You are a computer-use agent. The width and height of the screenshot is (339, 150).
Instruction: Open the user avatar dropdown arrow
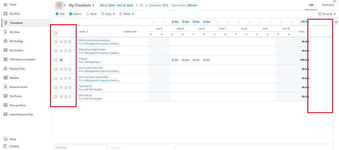65,6
